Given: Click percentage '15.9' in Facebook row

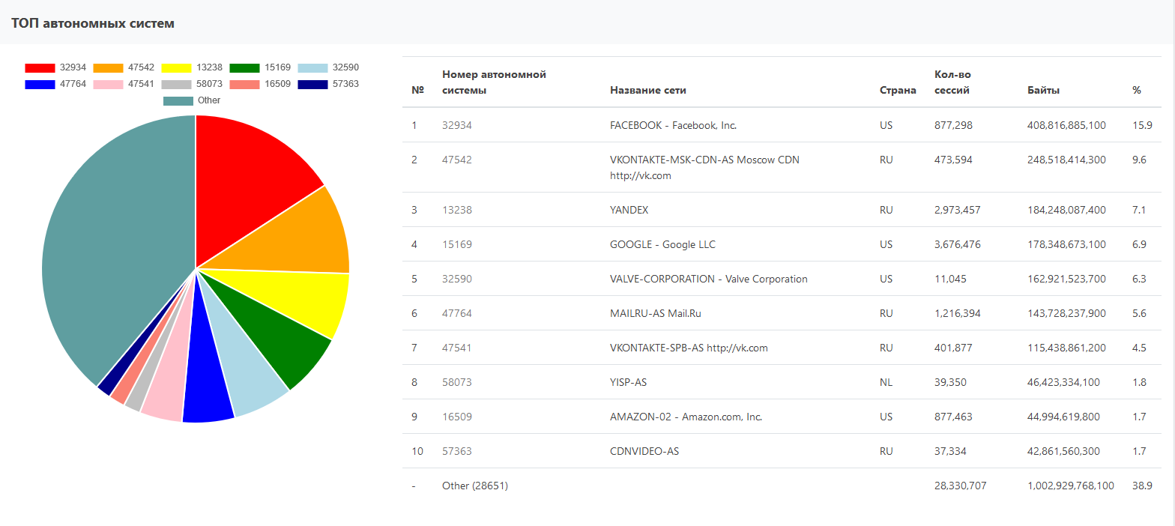Looking at the screenshot, I should [1142, 125].
